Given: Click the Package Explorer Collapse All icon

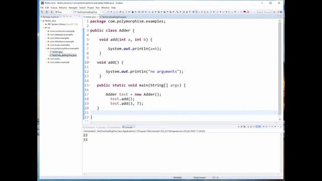Looking at the screenshot, I should pyautogui.click(x=64, y=17).
